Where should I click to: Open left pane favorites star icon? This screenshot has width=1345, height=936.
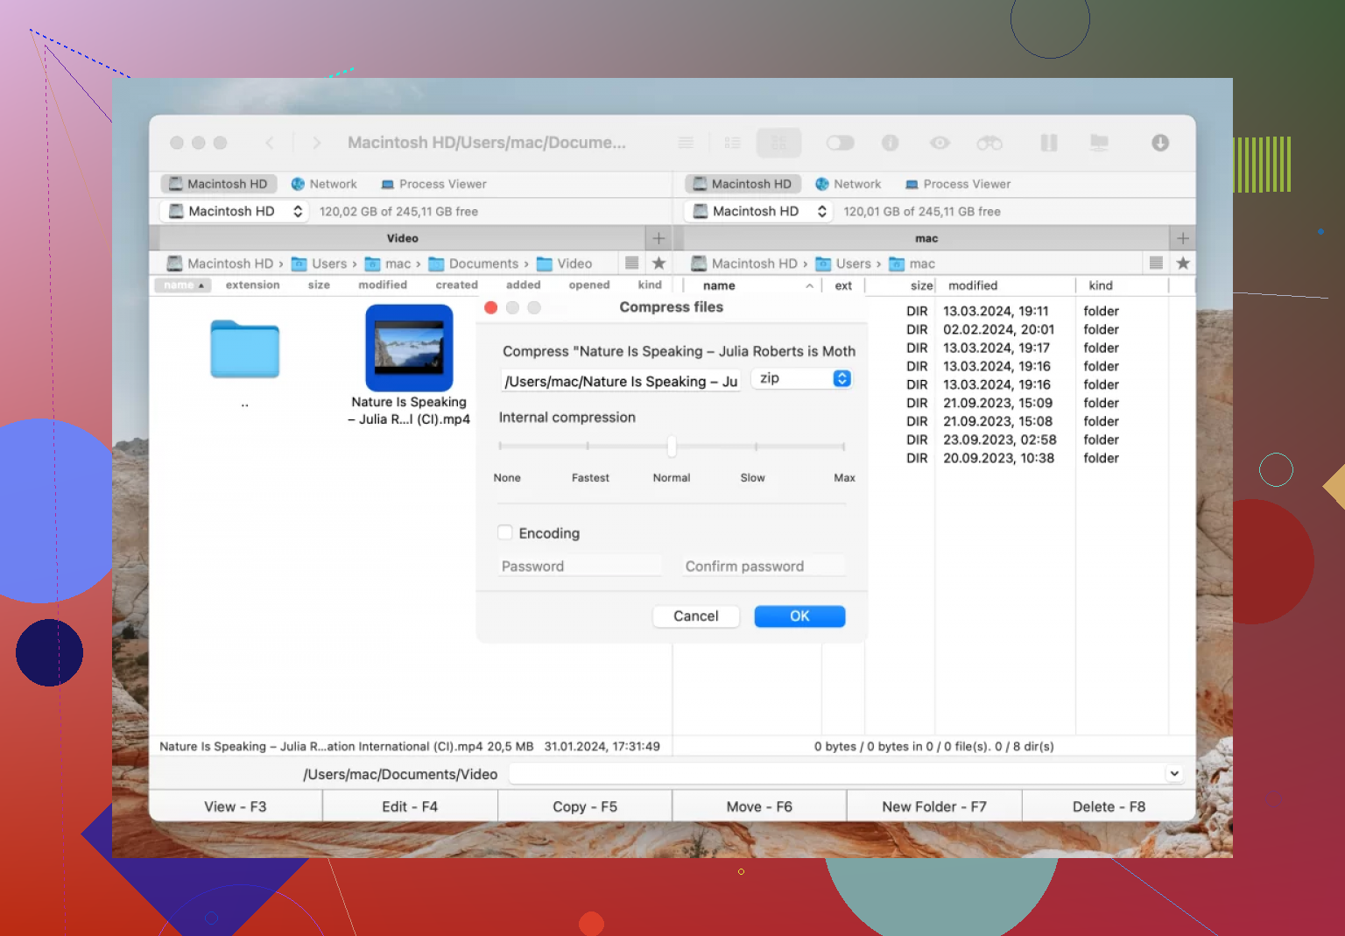658,263
